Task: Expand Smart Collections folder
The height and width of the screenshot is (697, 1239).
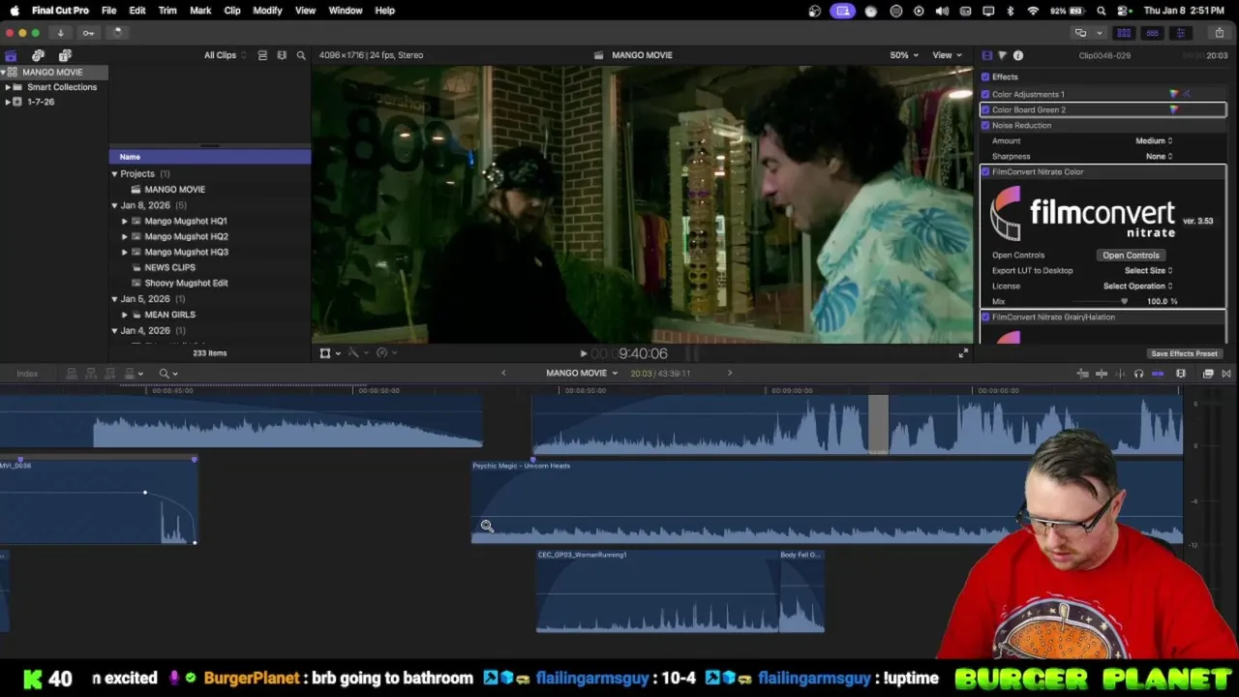Action: pyautogui.click(x=8, y=87)
